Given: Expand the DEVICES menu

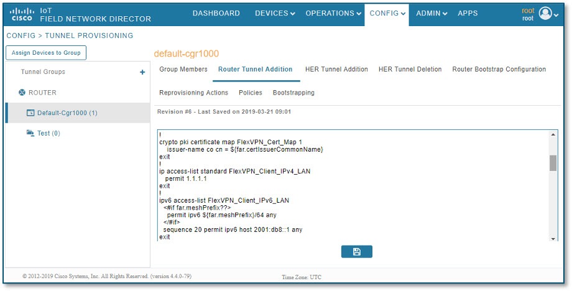Looking at the screenshot, I should coord(275,13).
